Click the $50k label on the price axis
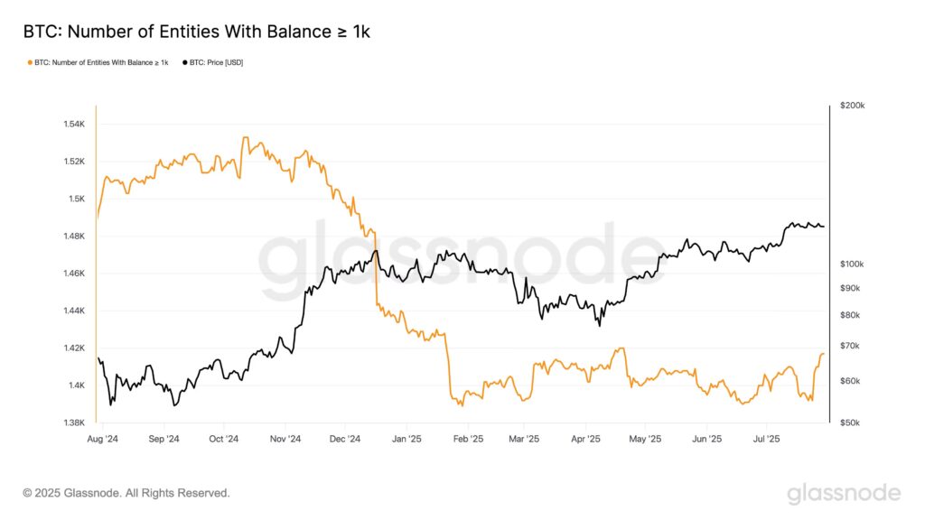Image resolution: width=925 pixels, height=520 pixels. pyautogui.click(x=850, y=422)
